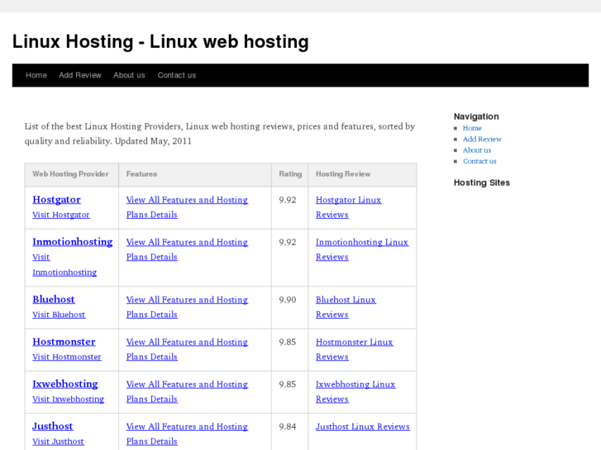601x450 pixels.
Task: Click About us link in Navigation sidebar
Action: (477, 150)
